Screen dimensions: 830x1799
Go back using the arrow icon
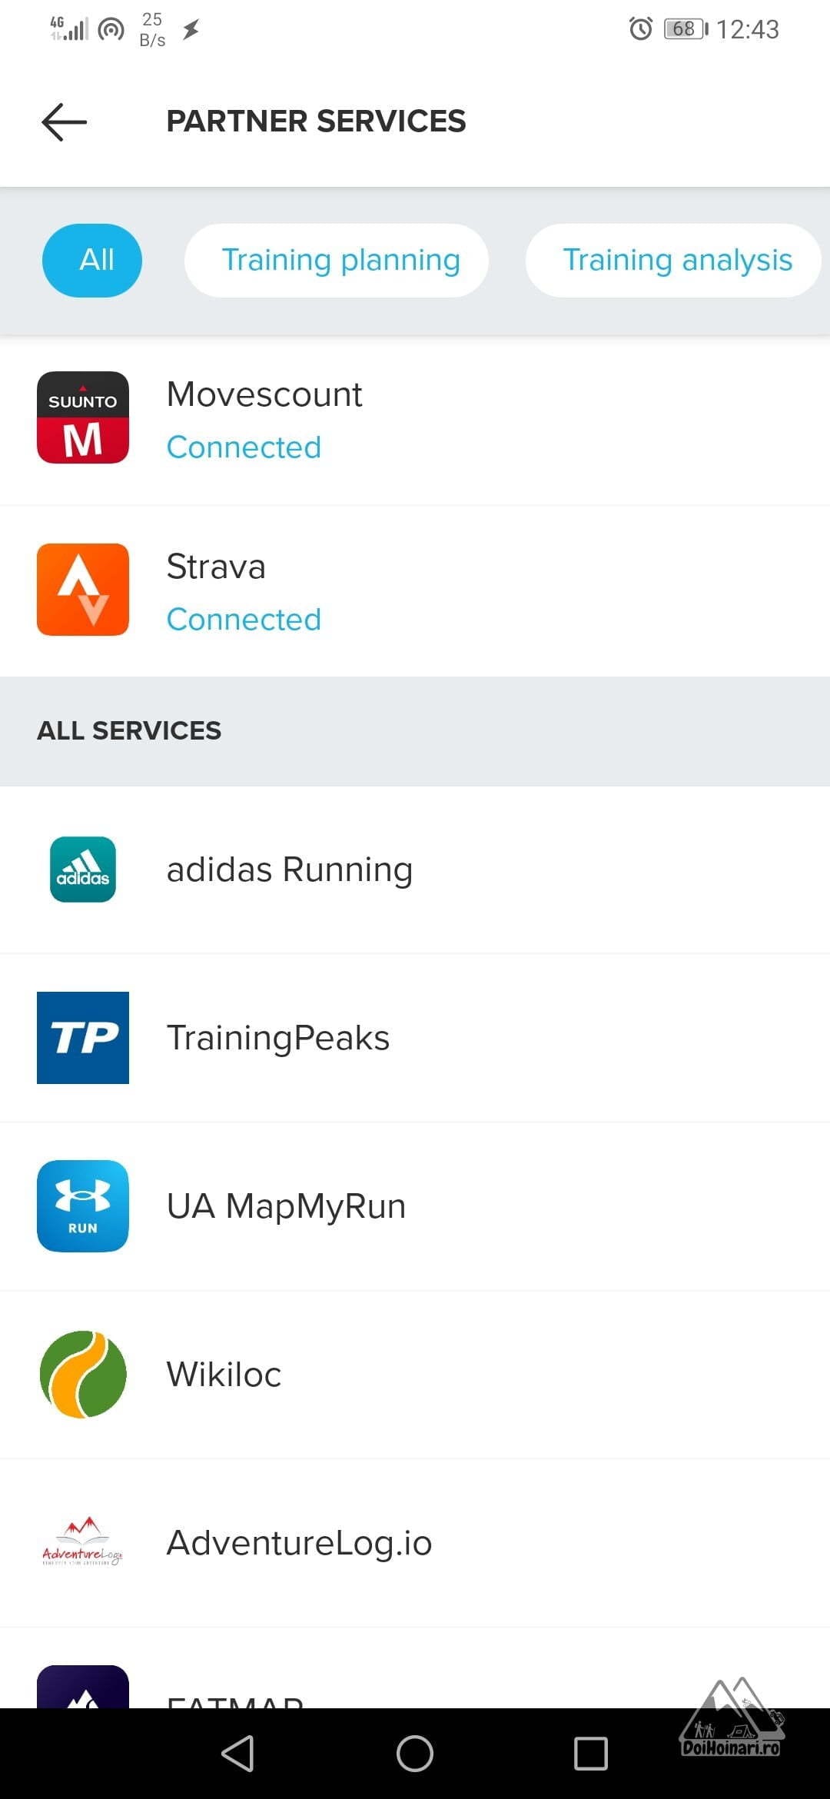pos(64,122)
